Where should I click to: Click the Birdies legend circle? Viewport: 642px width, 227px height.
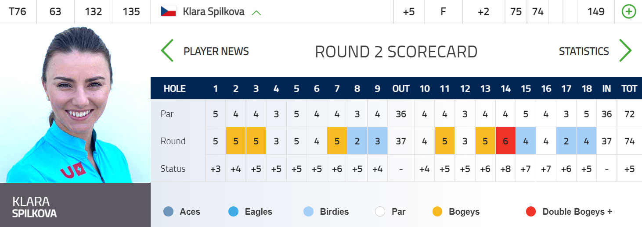309,212
